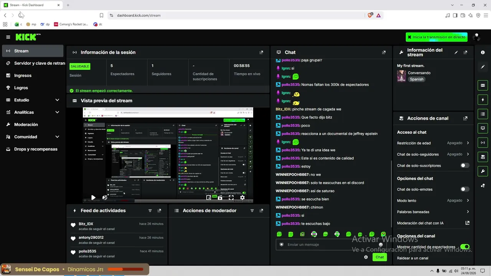The image size is (491, 276).
Task: Open the hamburger menu beside the Kick logo
Action: (8, 37)
